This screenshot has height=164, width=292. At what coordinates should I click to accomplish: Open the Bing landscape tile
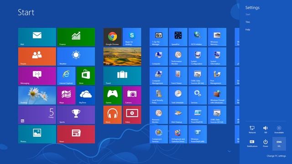122,56
